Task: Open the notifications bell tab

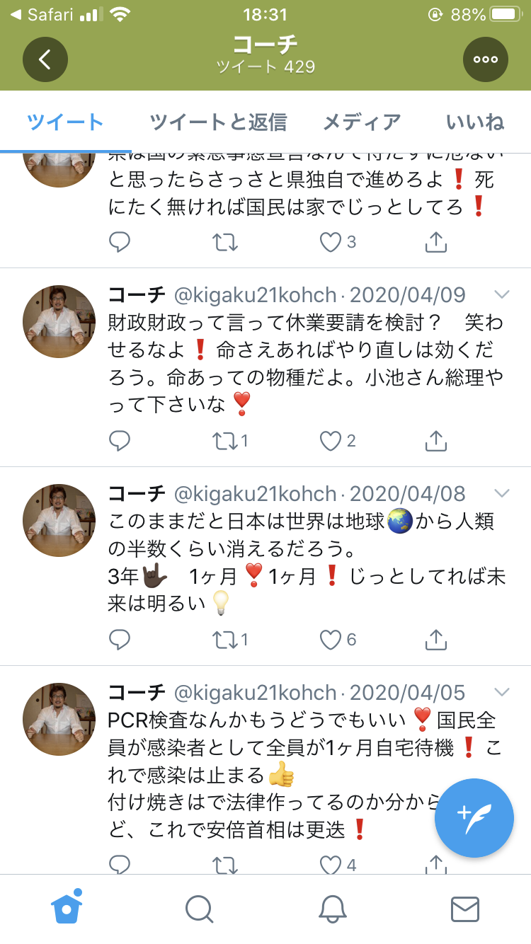Action: [333, 909]
